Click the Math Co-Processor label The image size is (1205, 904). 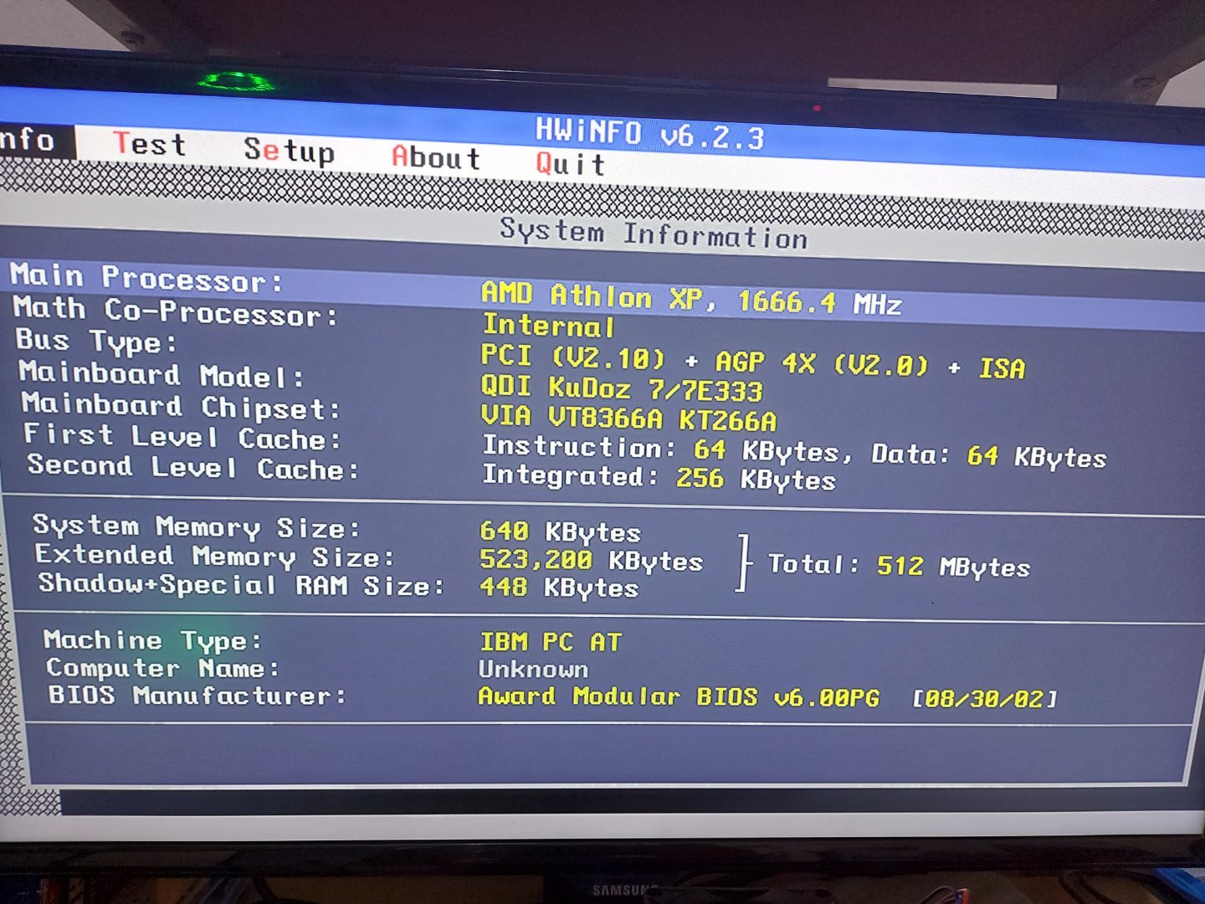[175, 311]
